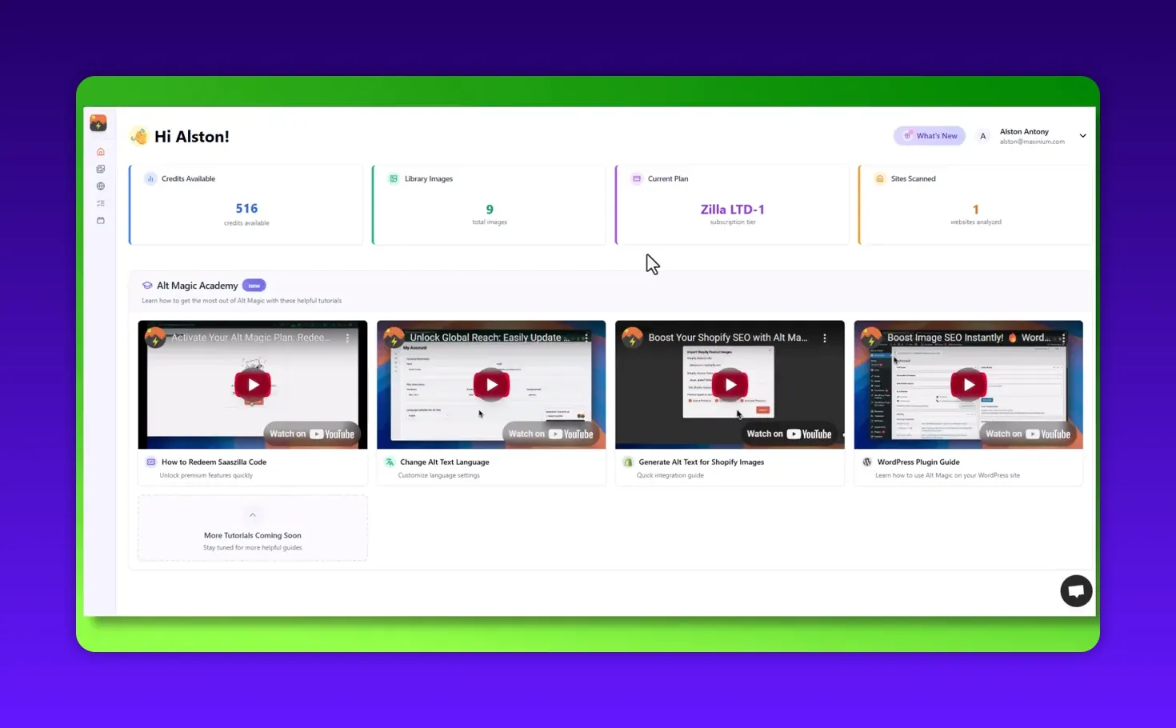
Task: Click the Alt Magic app logo
Action: pos(98,122)
